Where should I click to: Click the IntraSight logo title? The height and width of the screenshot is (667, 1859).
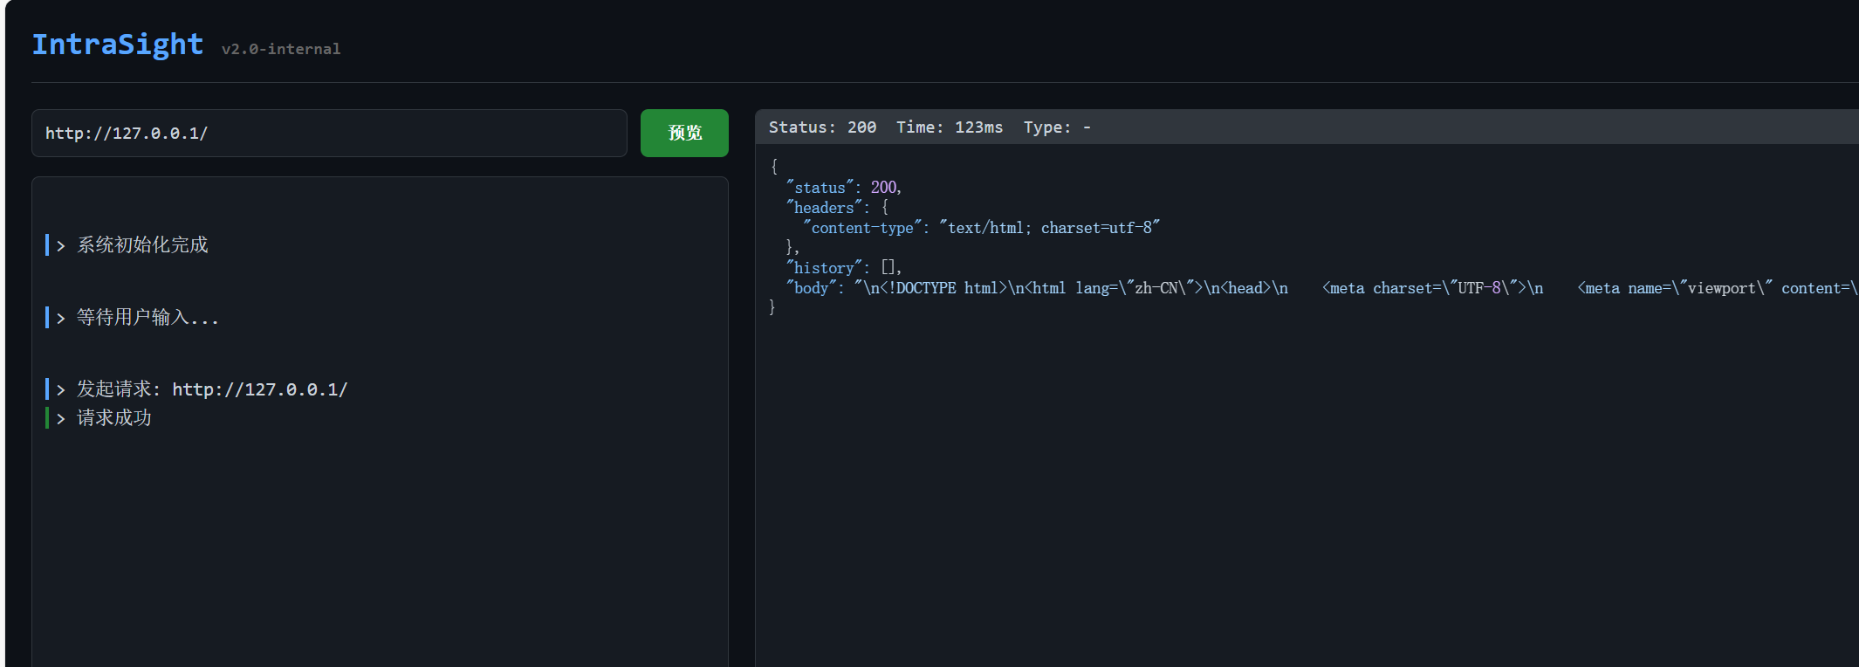[117, 45]
